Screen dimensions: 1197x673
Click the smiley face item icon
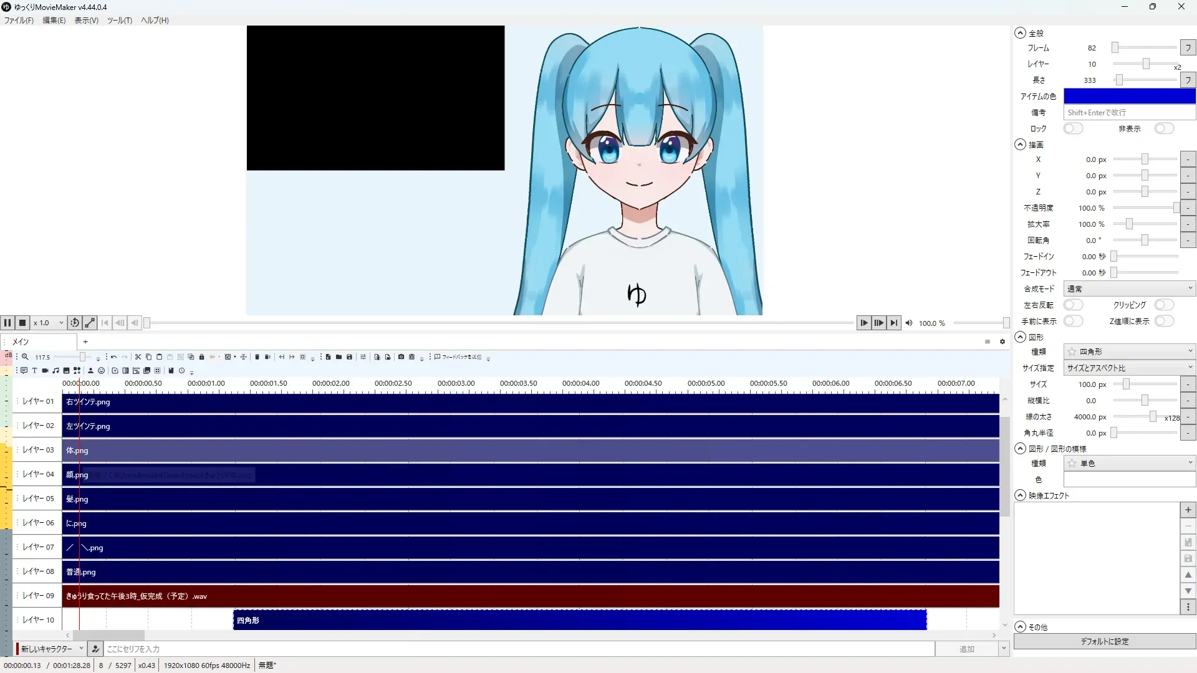tap(101, 371)
